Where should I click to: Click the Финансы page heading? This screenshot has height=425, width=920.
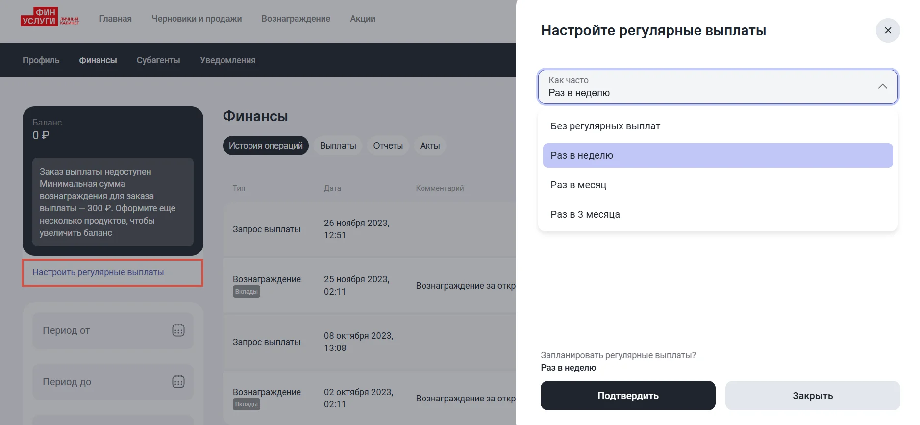click(255, 116)
